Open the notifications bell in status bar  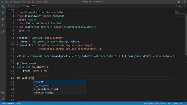point(184,104)
